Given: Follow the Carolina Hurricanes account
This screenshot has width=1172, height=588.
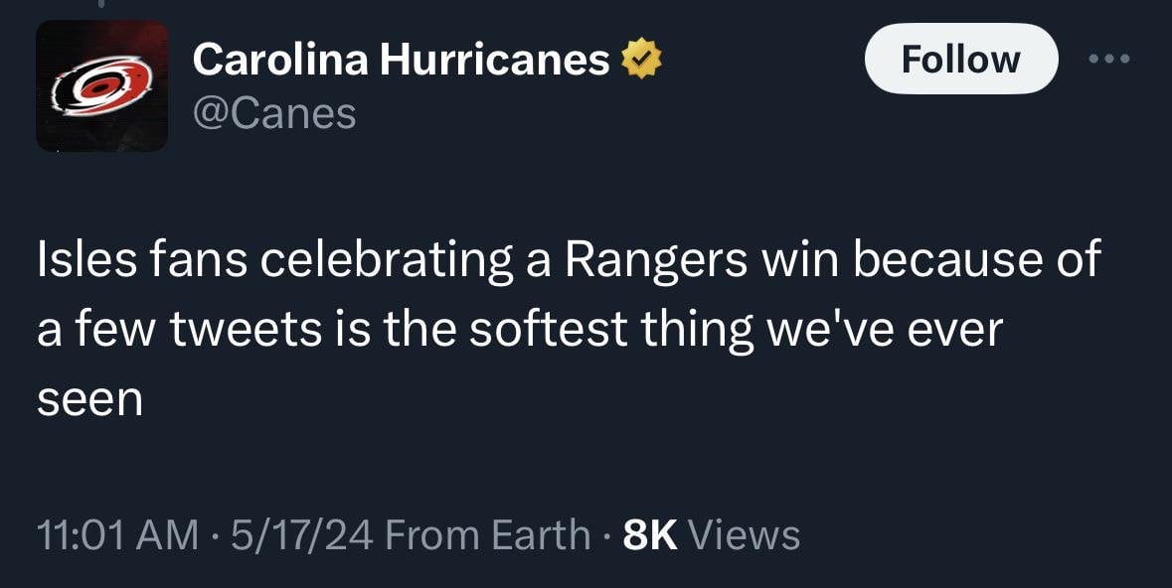Looking at the screenshot, I should pos(960,60).
